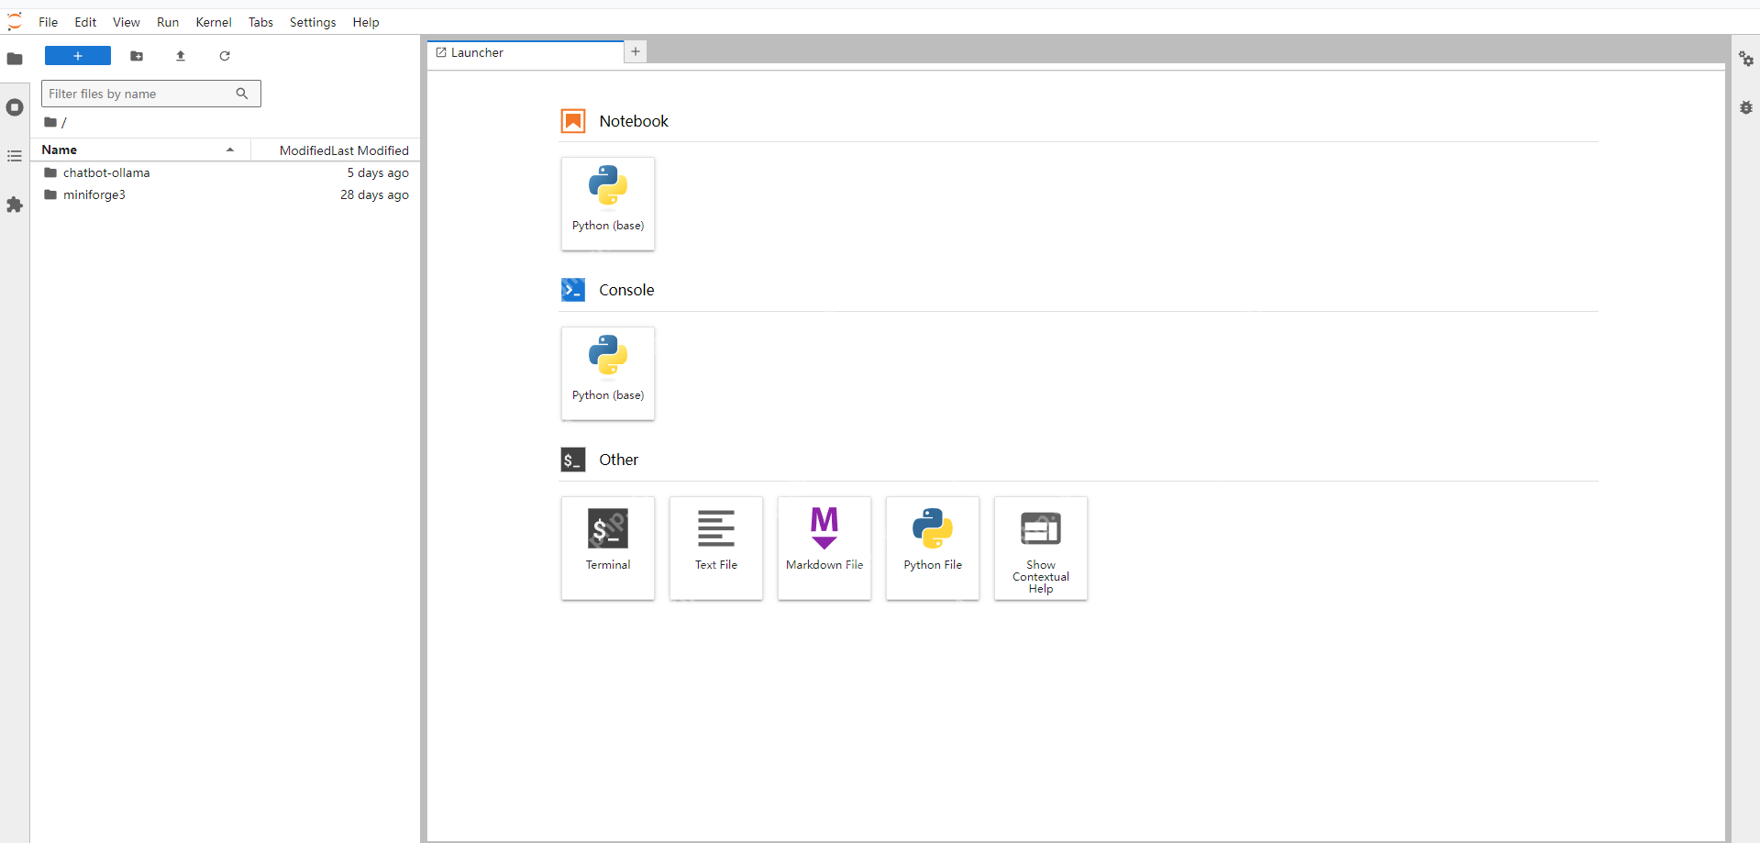The height and width of the screenshot is (843, 1760).
Task: Create a New Folder via toolbar icon
Action: (137, 56)
